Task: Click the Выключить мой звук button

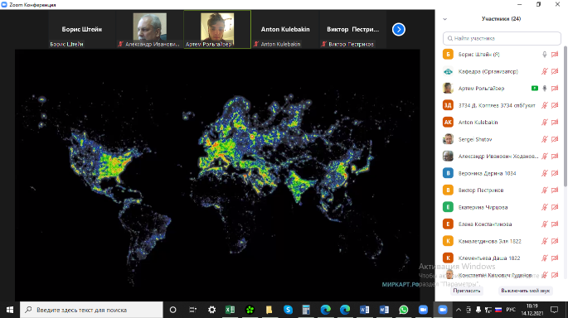Action: coord(525,291)
